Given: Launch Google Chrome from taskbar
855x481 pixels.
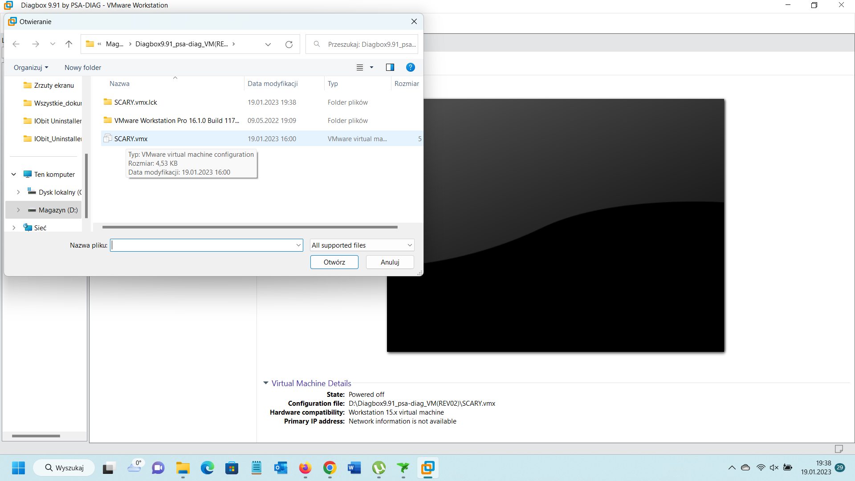Looking at the screenshot, I should (x=330, y=468).
